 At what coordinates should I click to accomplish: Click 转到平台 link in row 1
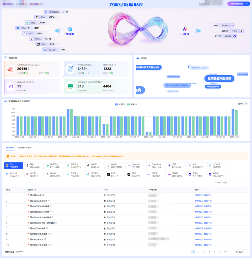click(208, 195)
